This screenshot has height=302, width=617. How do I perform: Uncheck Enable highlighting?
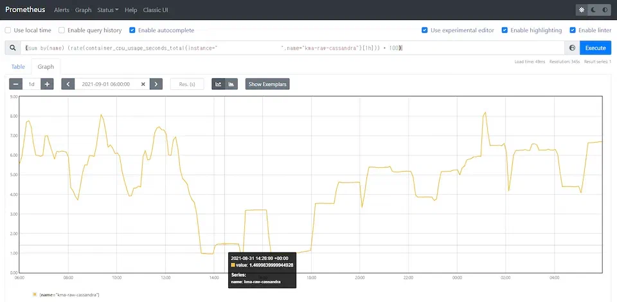(x=505, y=30)
